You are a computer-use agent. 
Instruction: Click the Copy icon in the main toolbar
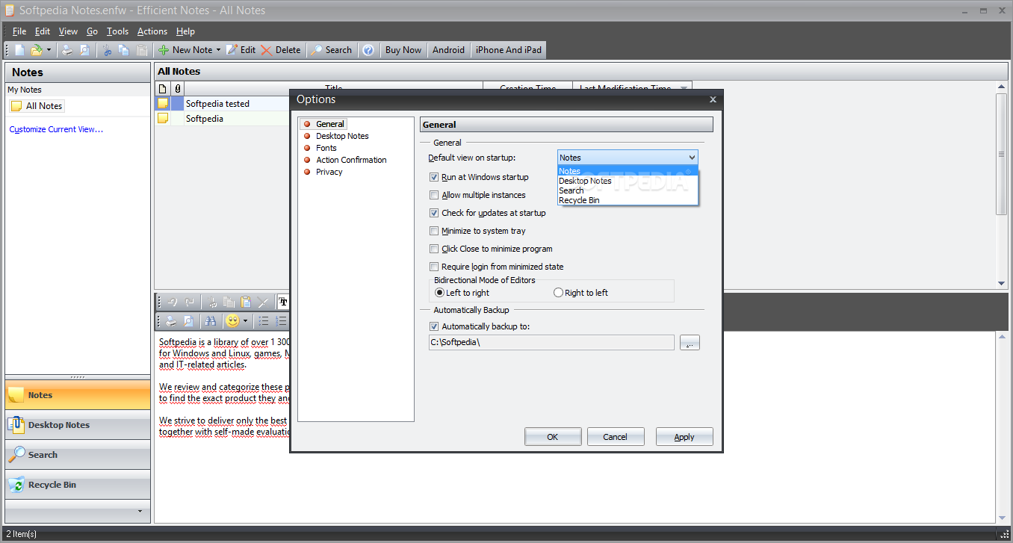tap(124, 50)
